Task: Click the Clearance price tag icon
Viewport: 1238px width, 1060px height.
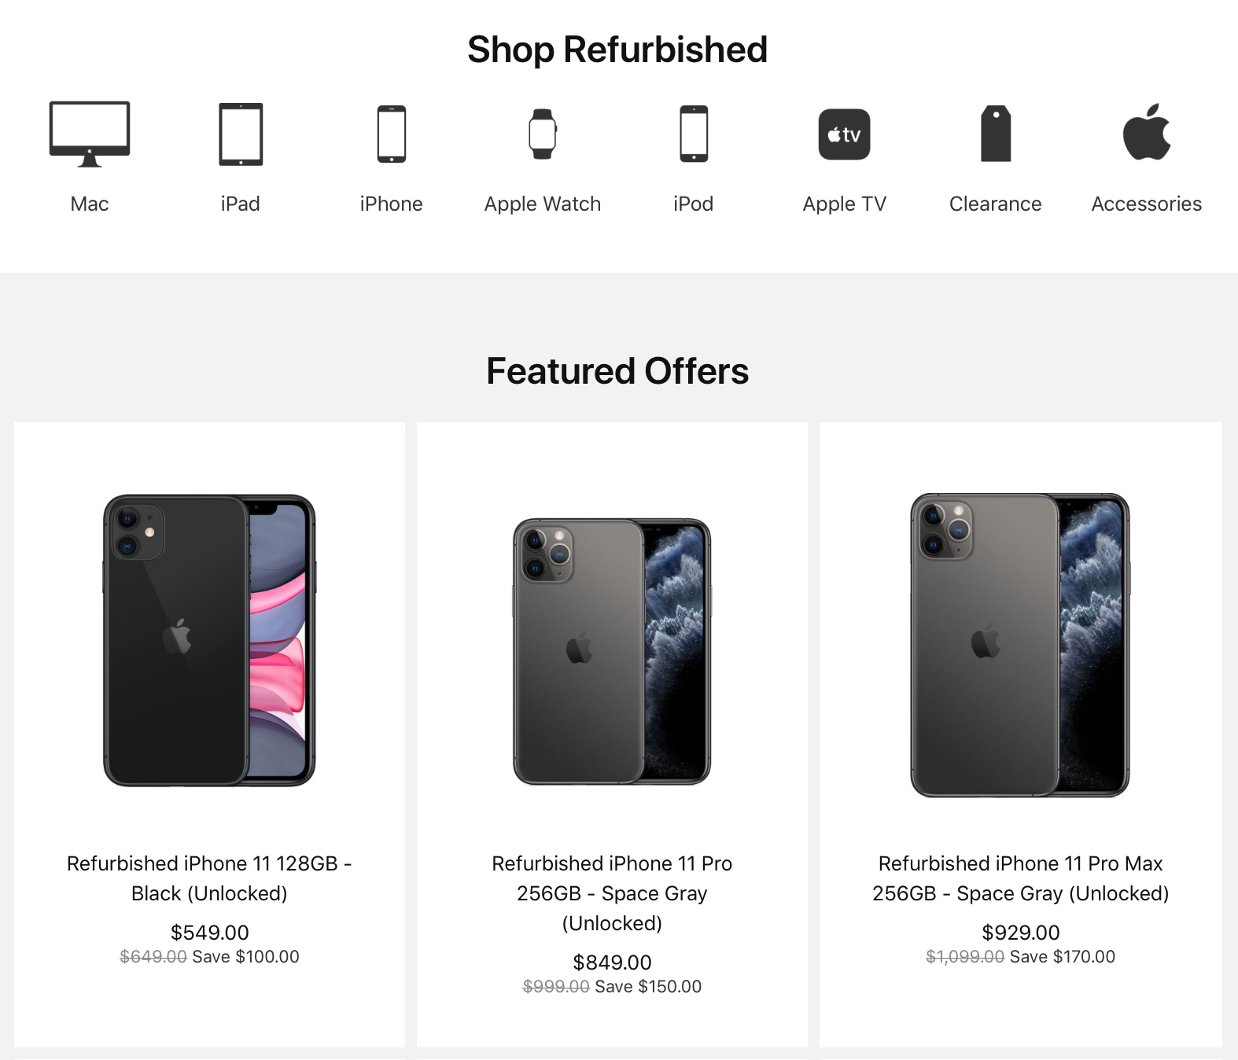Action: click(x=996, y=134)
